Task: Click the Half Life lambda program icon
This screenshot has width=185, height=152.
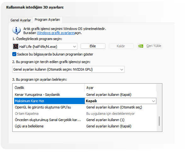Action: [x=16, y=46]
